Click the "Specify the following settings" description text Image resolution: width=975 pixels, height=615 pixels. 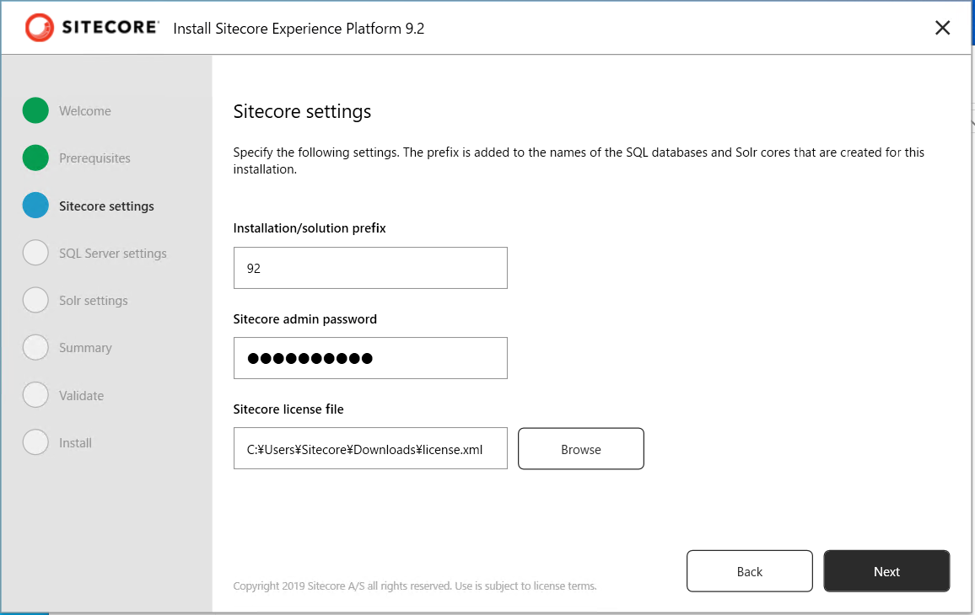[x=579, y=160]
